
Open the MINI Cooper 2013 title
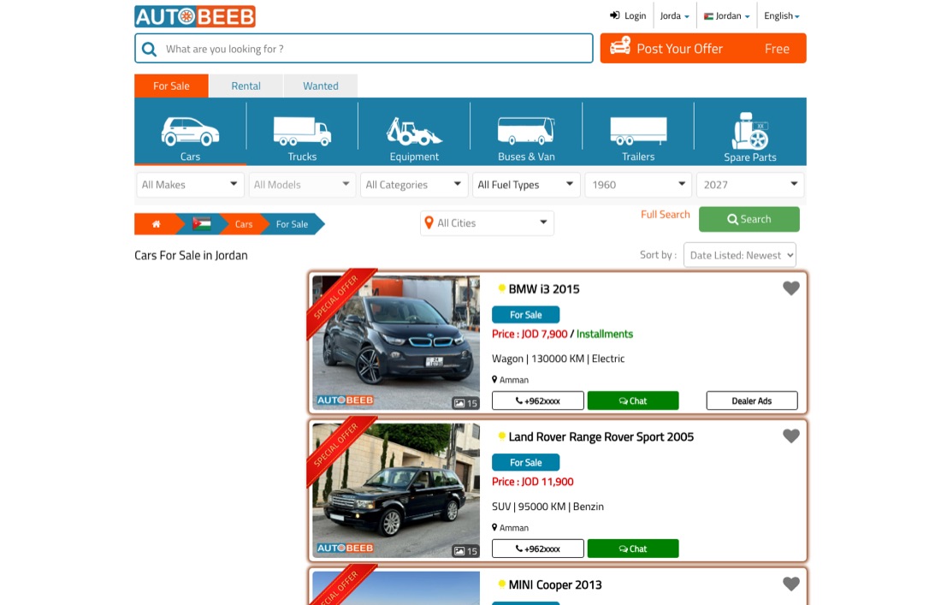555,584
